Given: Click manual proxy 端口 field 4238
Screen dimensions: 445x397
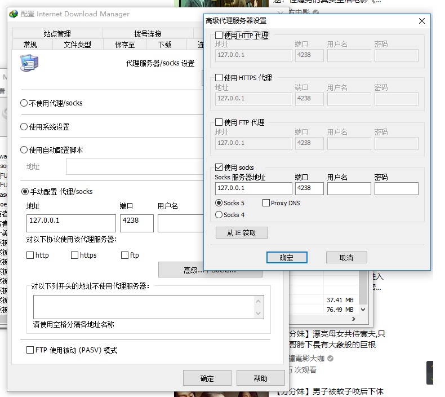Looking at the screenshot, I should 136,223.
